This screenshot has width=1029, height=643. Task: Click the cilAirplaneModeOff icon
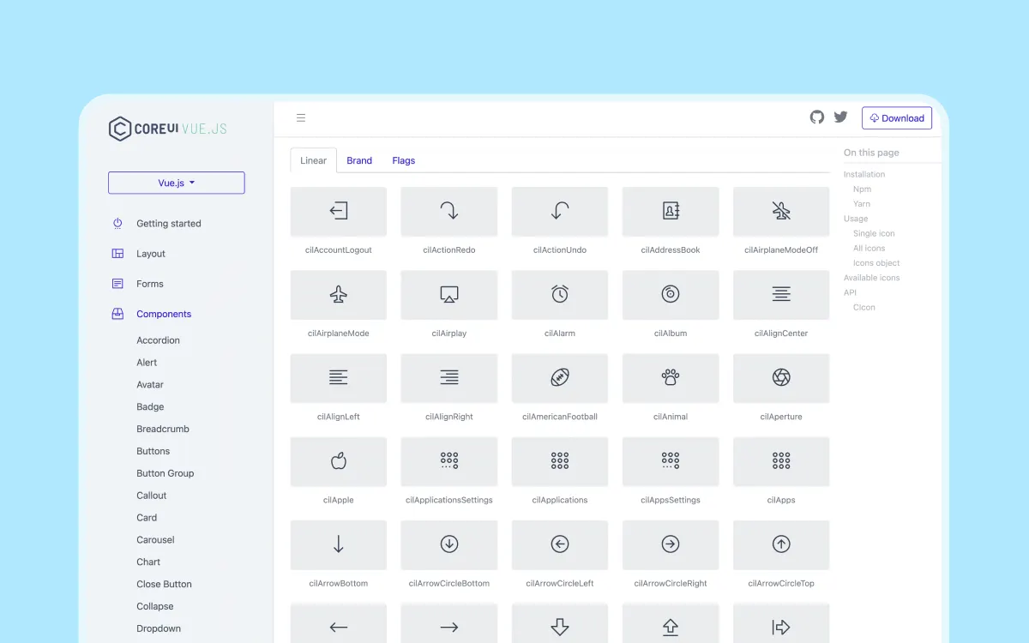[x=780, y=211]
